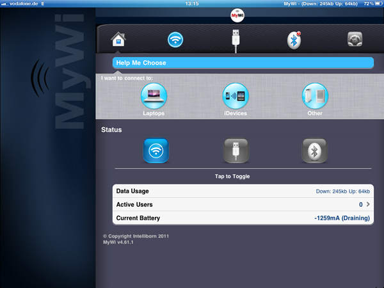Screen dimensions: 384x288
Task: Select the Data Usage row
Action: coord(243,191)
